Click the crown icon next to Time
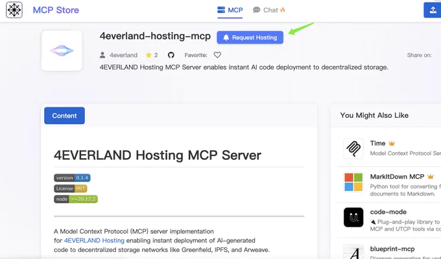 pyautogui.click(x=392, y=144)
